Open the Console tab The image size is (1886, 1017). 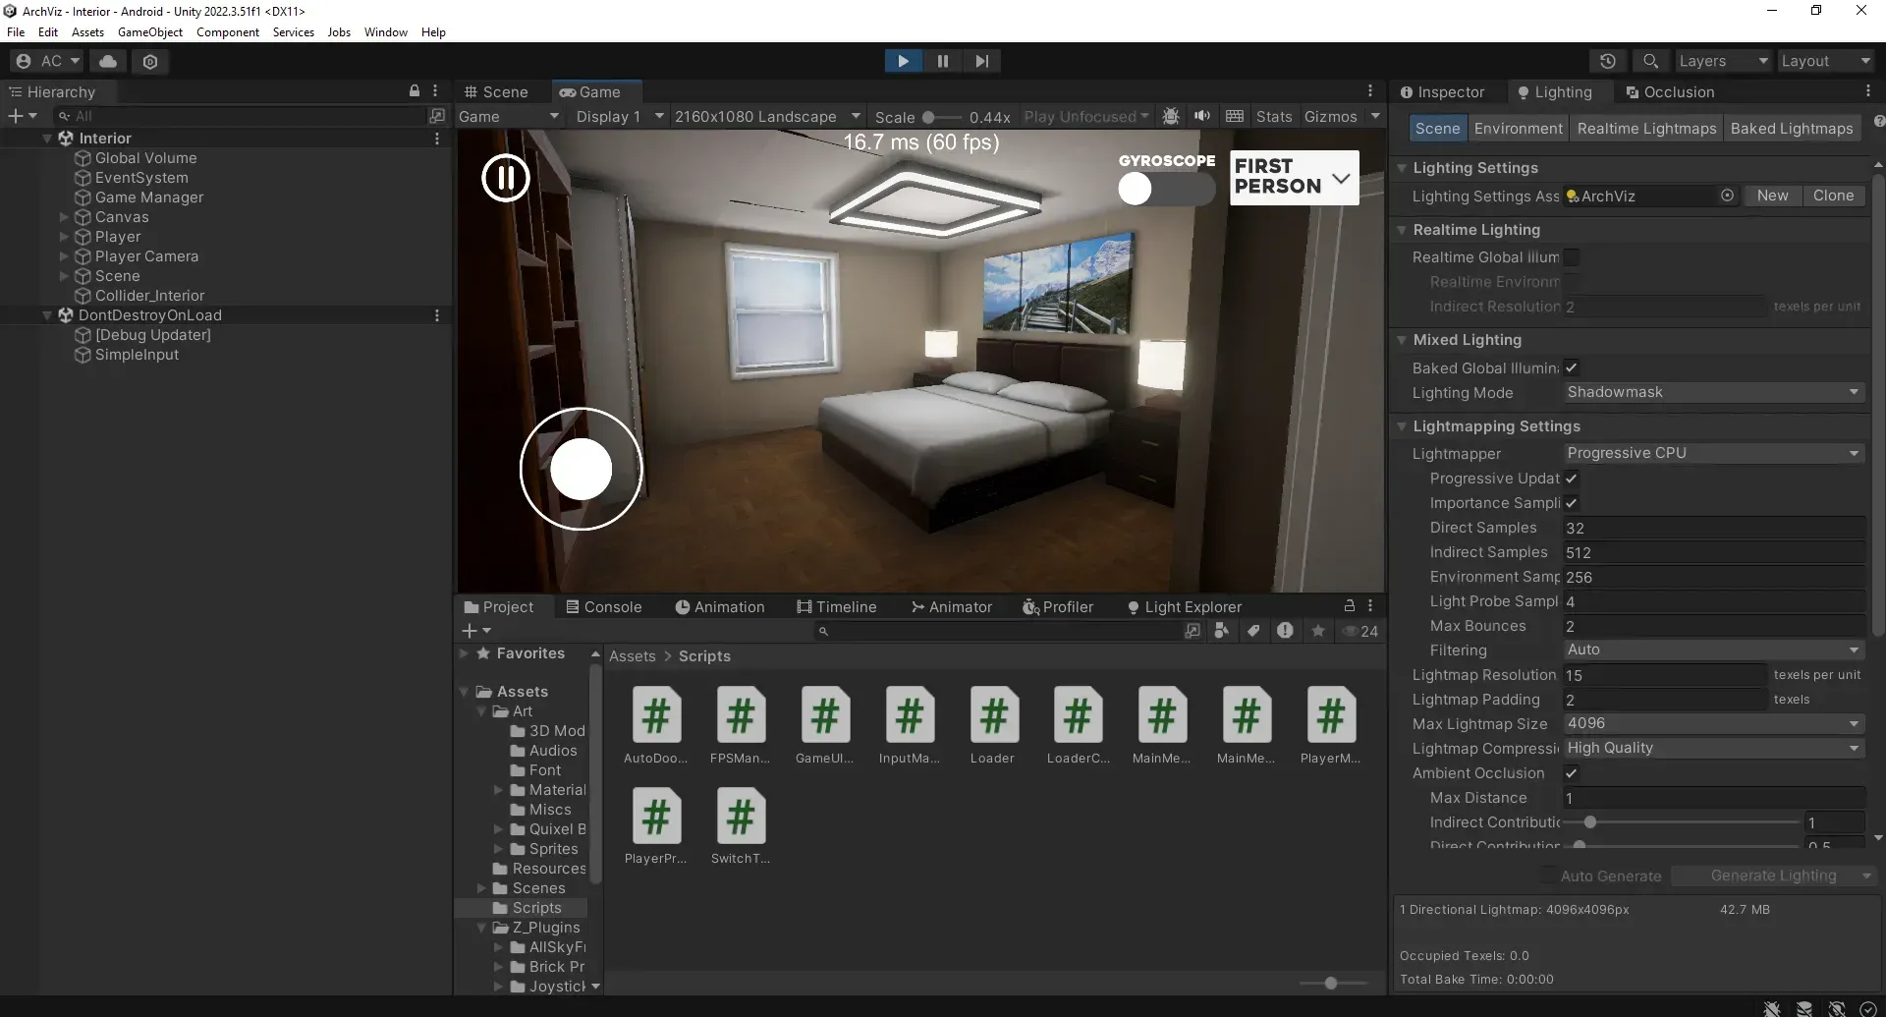(603, 607)
